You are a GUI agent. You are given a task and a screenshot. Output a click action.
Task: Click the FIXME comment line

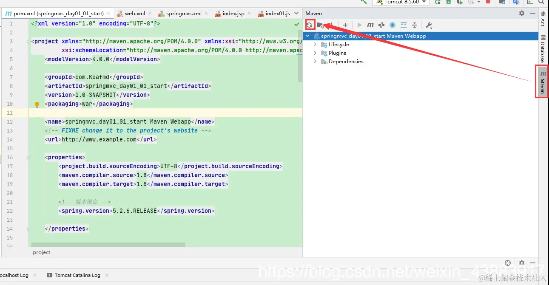(x=128, y=131)
